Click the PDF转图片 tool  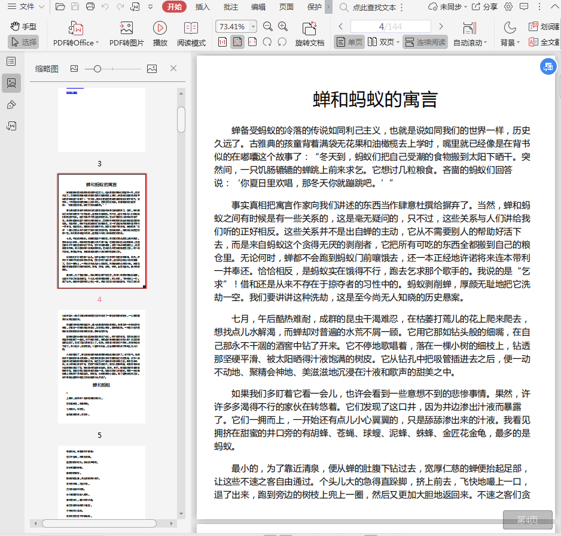coord(126,33)
